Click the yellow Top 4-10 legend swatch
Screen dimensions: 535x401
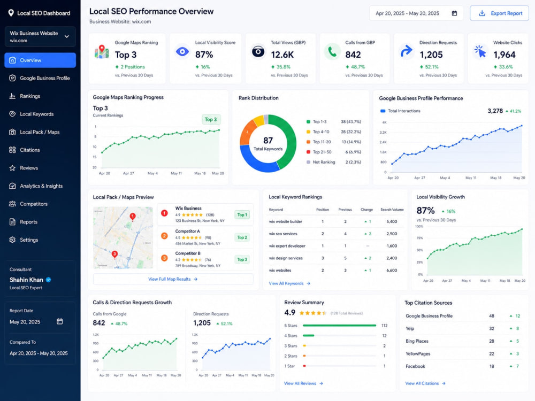(x=309, y=132)
